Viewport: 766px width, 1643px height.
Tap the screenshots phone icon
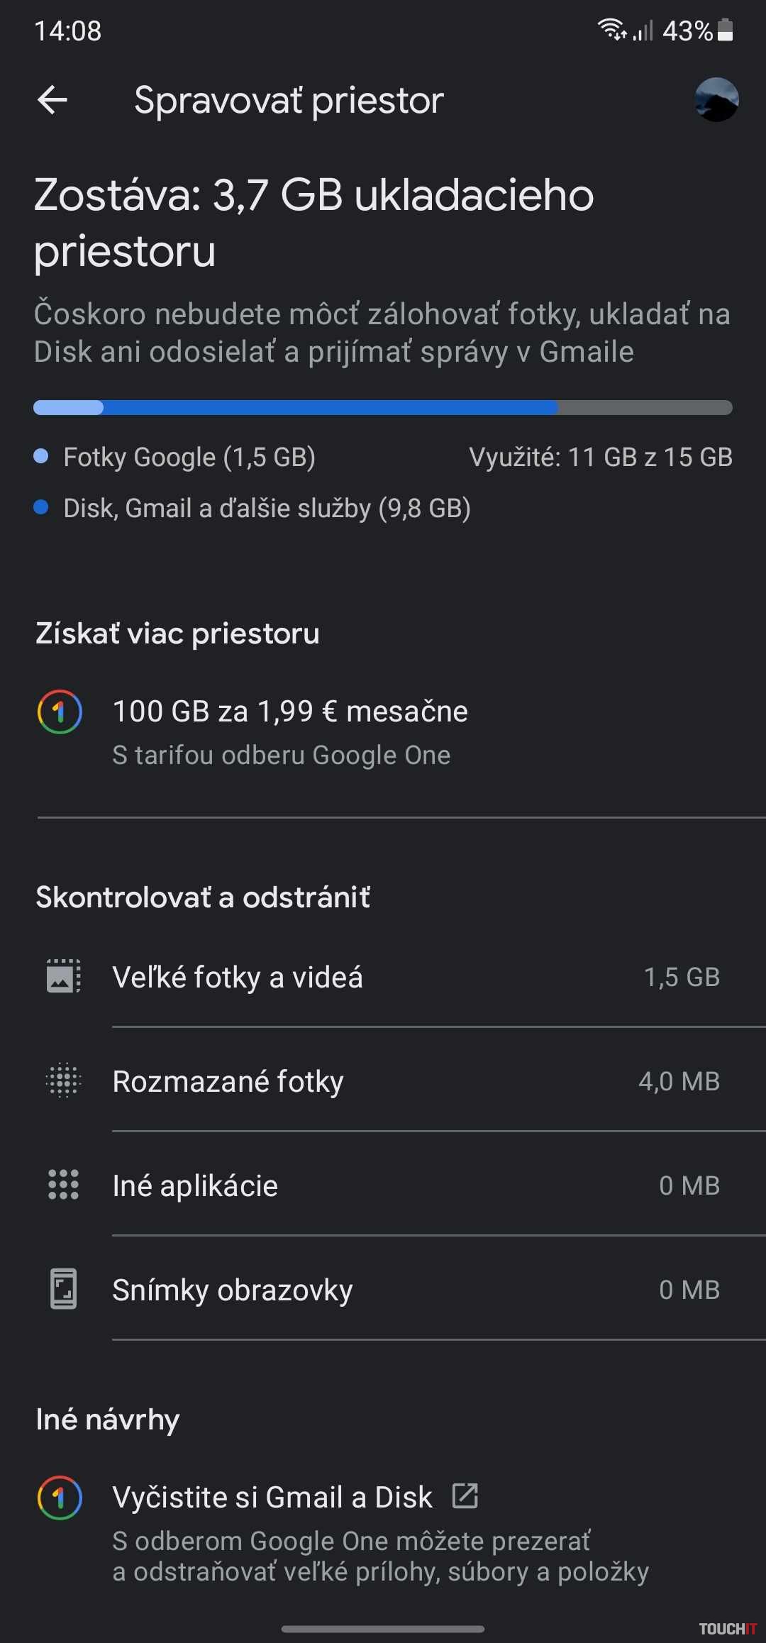(63, 1289)
